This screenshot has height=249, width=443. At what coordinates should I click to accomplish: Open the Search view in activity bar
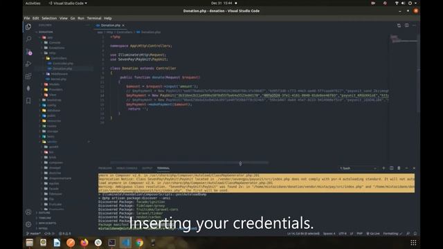pos(28,39)
